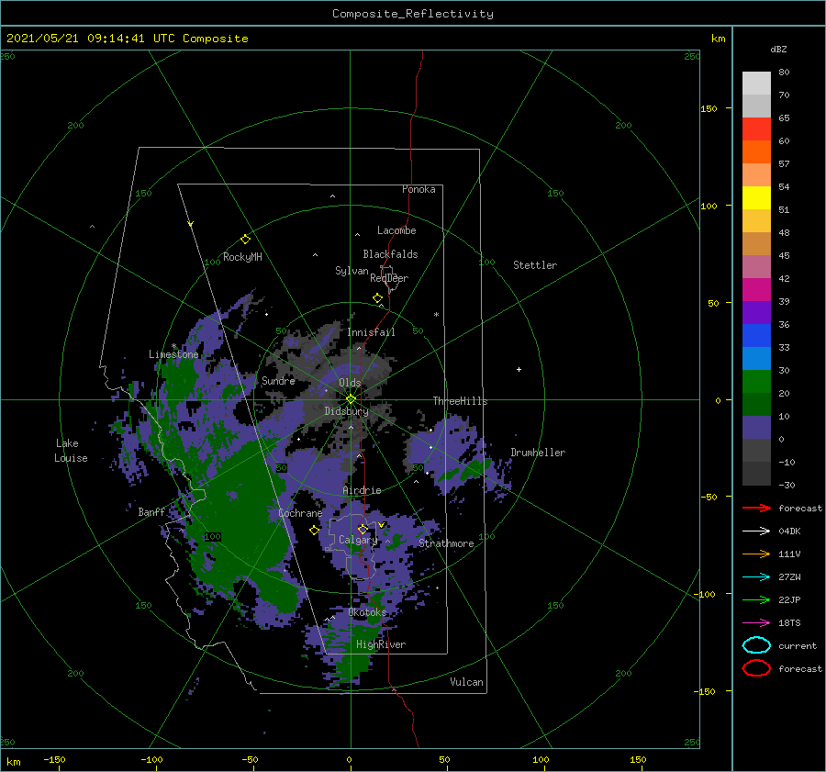Pick the red 65 dBZ color swatch
The image size is (826, 772).
pos(756,129)
